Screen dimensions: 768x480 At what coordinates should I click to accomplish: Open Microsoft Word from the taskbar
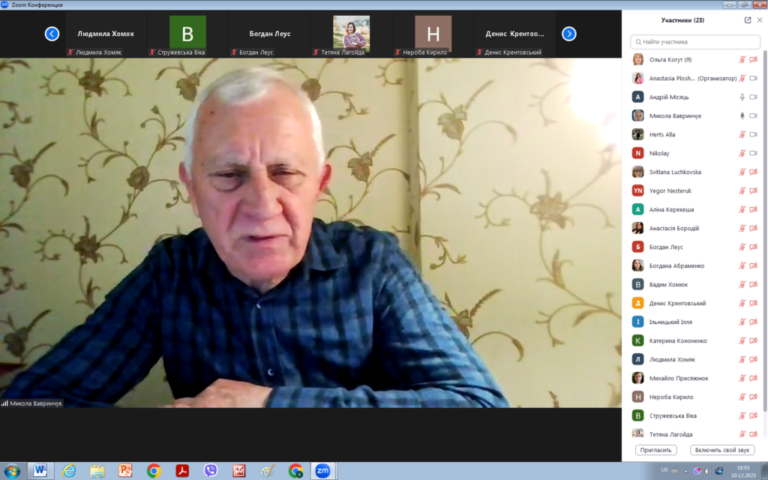point(40,471)
